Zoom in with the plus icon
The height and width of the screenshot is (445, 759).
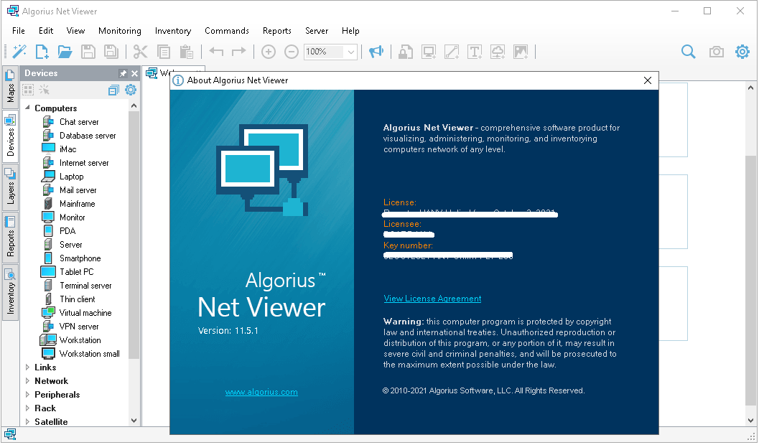click(x=268, y=51)
